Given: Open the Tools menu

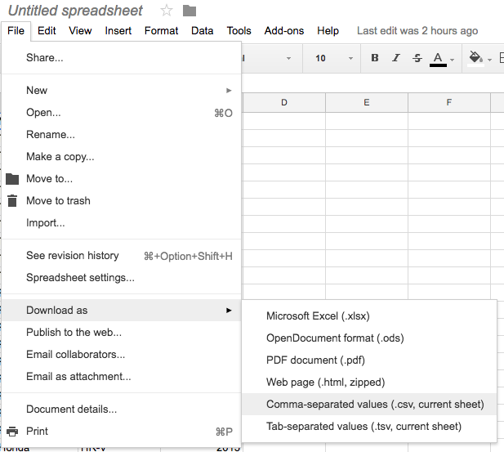Looking at the screenshot, I should (239, 31).
